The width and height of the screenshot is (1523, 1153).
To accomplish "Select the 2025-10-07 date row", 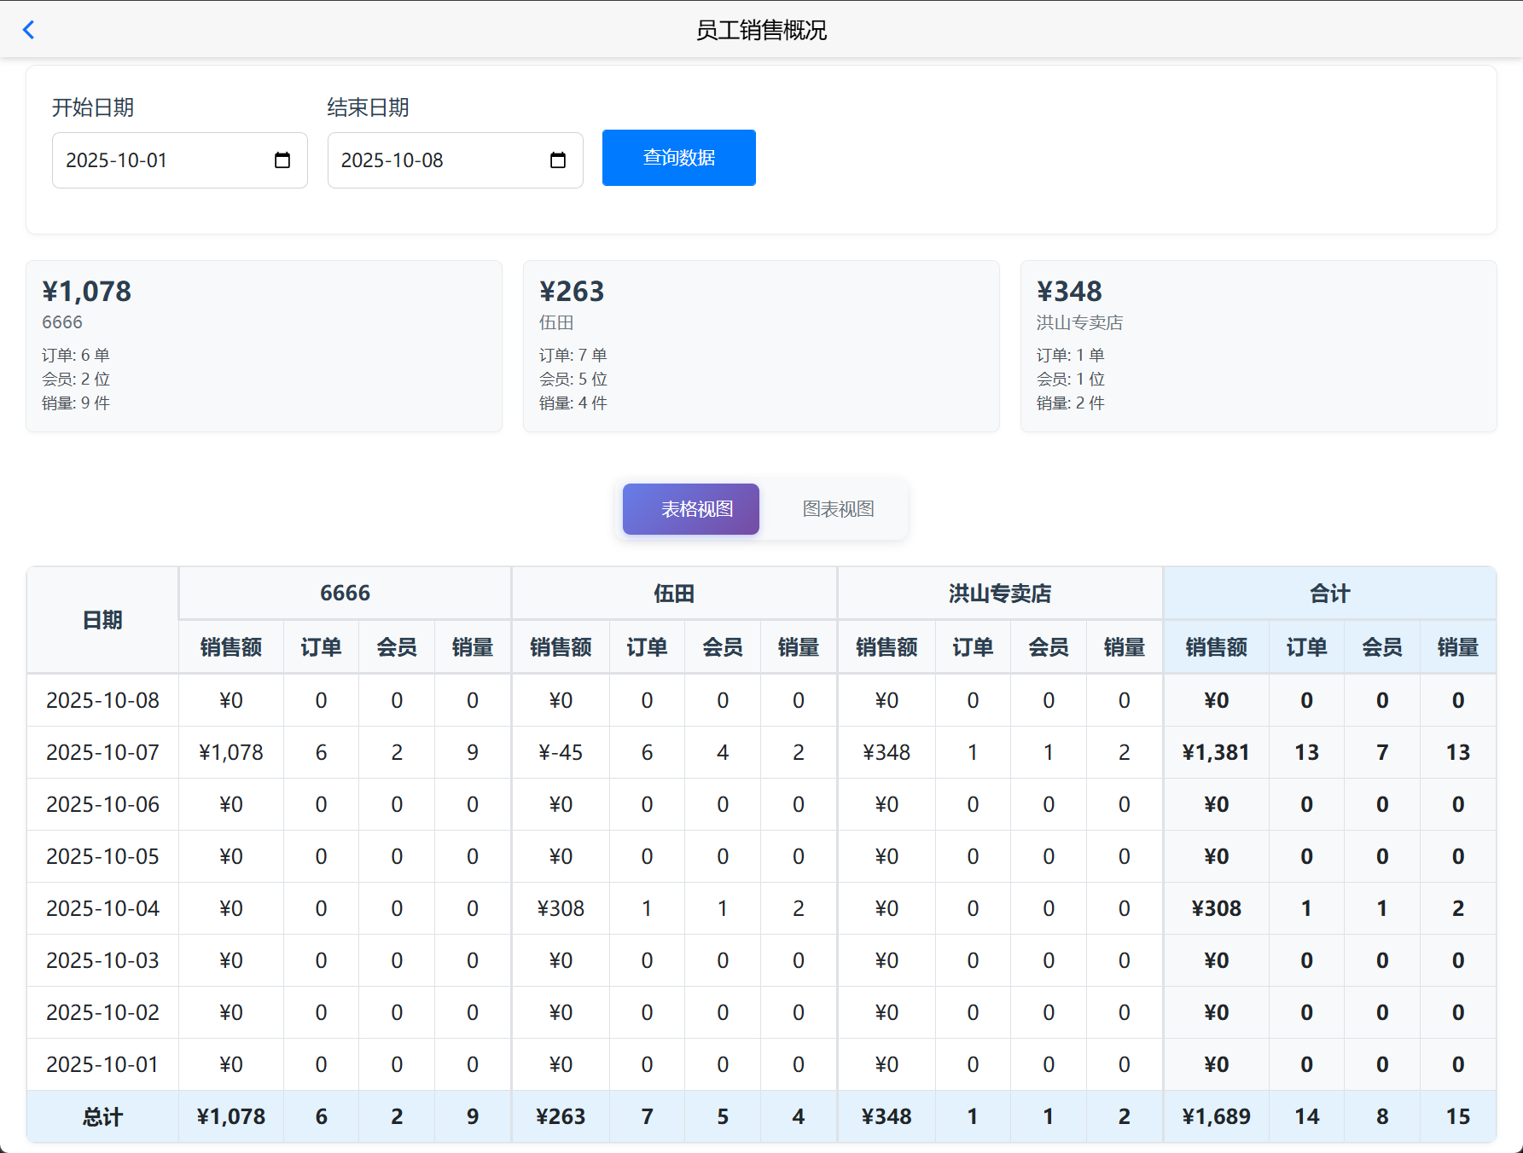I will click(x=102, y=752).
